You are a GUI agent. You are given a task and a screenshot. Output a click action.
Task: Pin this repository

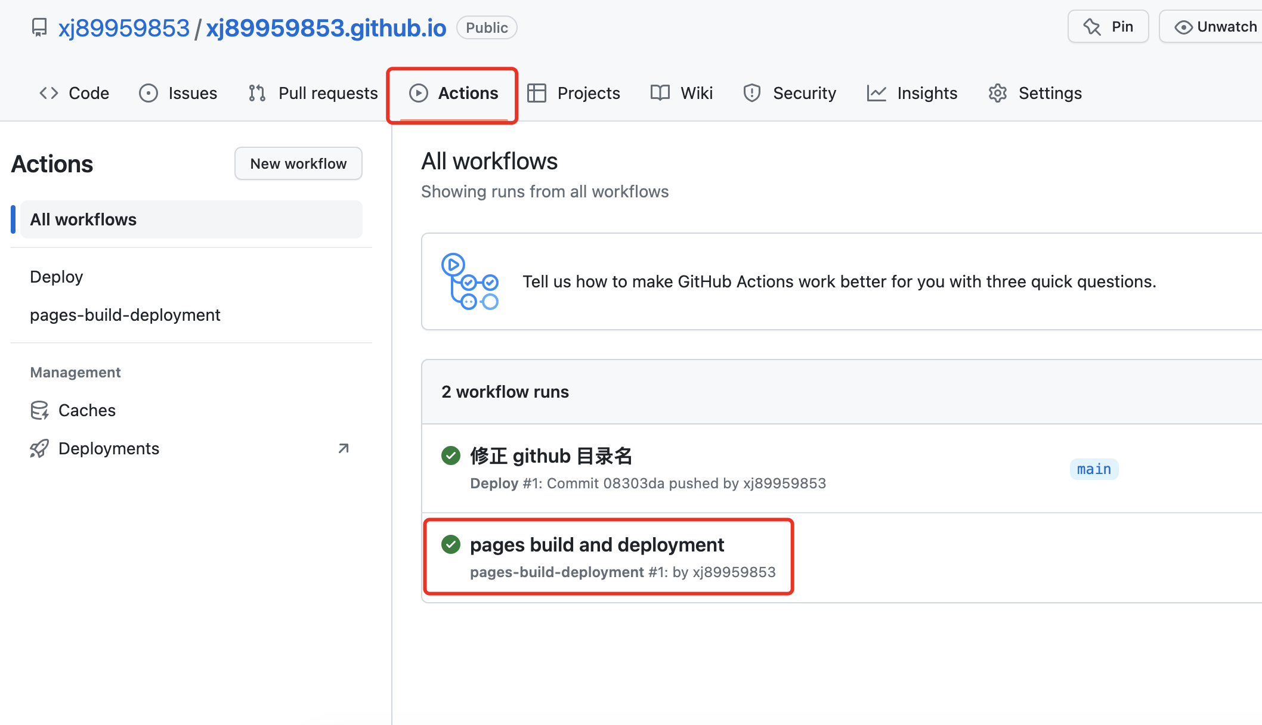pos(1108,26)
